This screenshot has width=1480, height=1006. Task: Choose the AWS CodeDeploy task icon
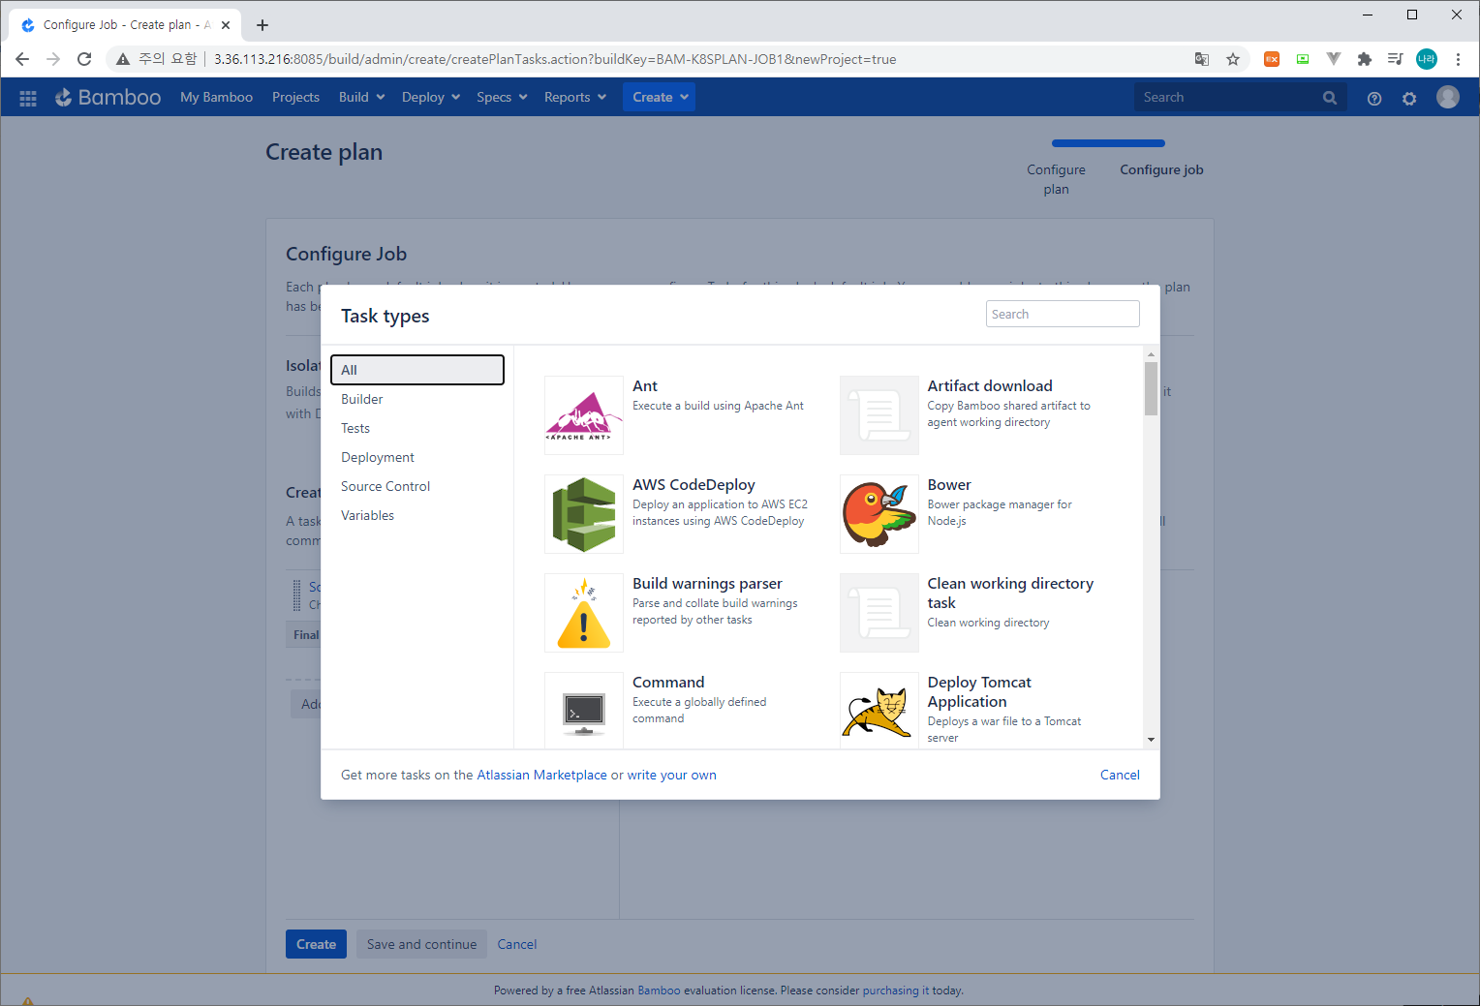(x=584, y=514)
